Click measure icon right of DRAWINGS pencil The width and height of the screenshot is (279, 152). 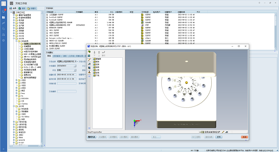pos(226,132)
